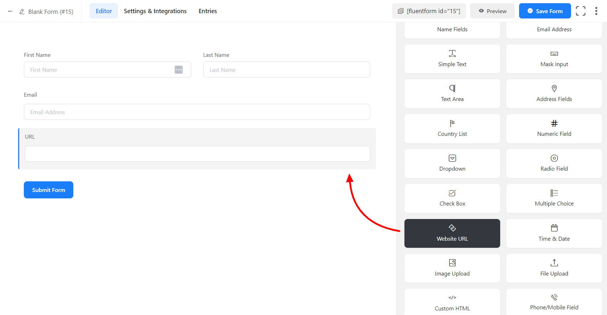
Task: Click the pencil icon beside form title
Action: tap(22, 12)
